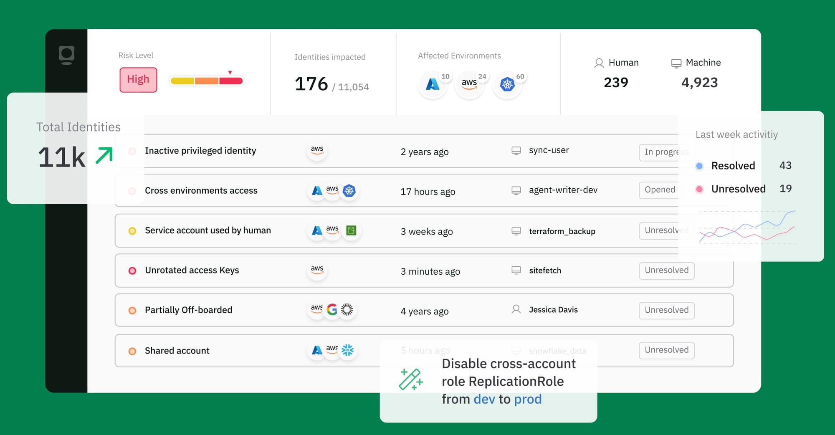Click the person icon beside Jessica Davis
The width and height of the screenshot is (835, 435).
click(x=516, y=309)
